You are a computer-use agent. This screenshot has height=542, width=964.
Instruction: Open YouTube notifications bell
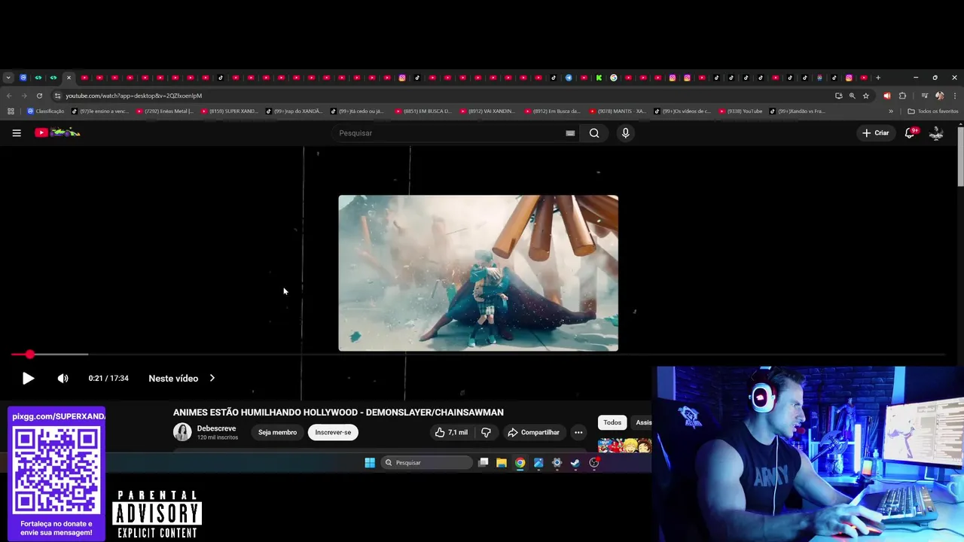pos(910,133)
